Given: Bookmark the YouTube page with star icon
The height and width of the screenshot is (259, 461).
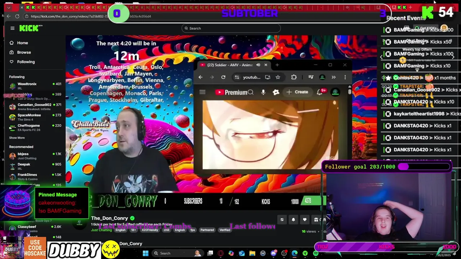Looking at the screenshot, I should point(278,77).
